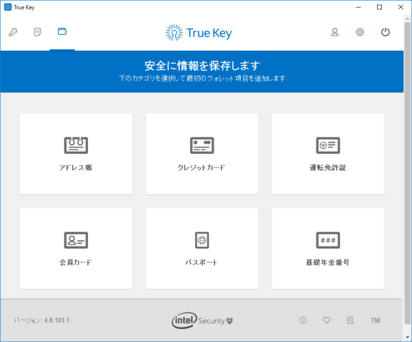This screenshot has height=342, width=412.
Task: Click the 基礎年金番号 ### icon
Action: [328, 240]
